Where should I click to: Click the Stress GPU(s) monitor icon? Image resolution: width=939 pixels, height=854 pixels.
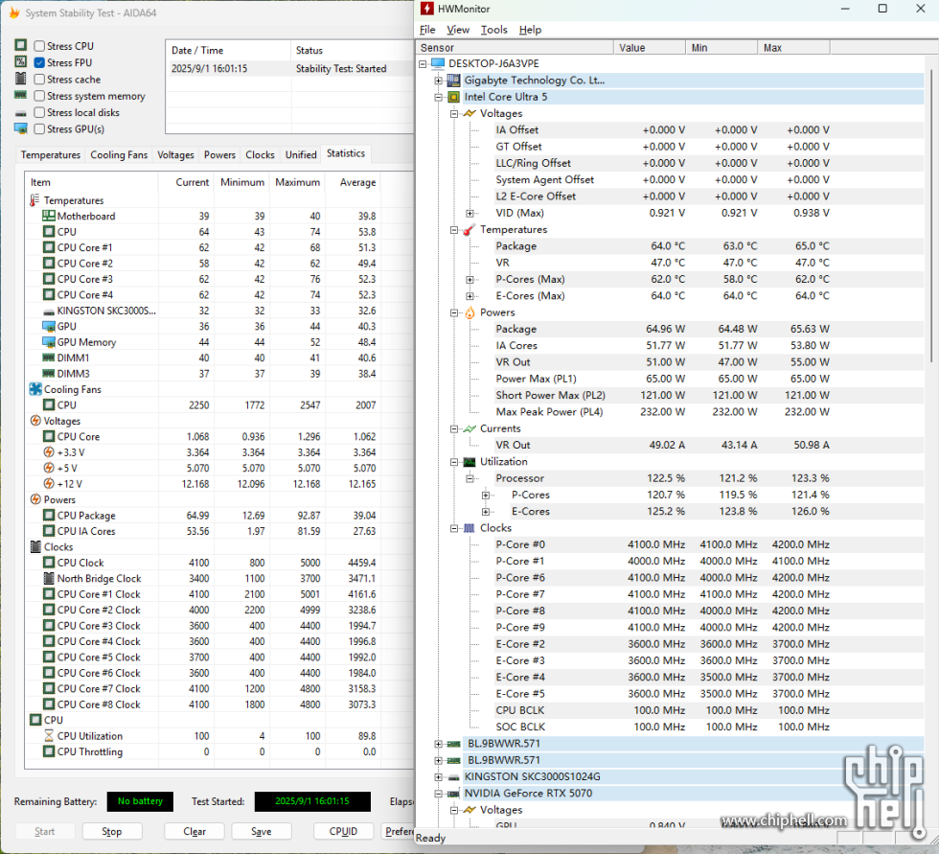click(21, 128)
